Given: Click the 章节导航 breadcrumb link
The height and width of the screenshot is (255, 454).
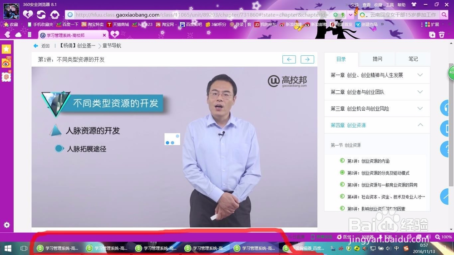Looking at the screenshot, I should tap(112, 46).
